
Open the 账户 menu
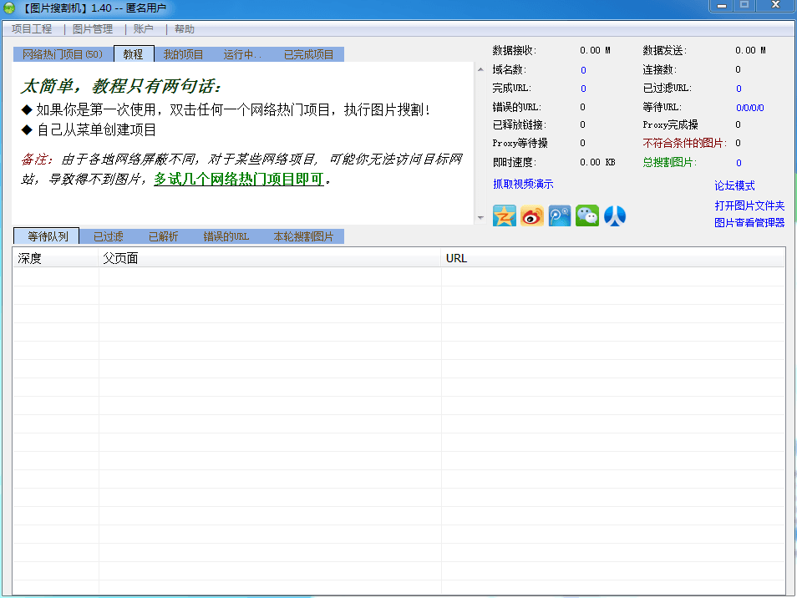[142, 28]
